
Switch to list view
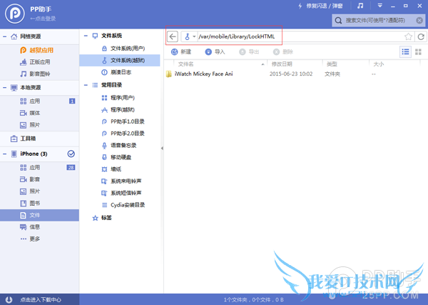tap(405, 51)
